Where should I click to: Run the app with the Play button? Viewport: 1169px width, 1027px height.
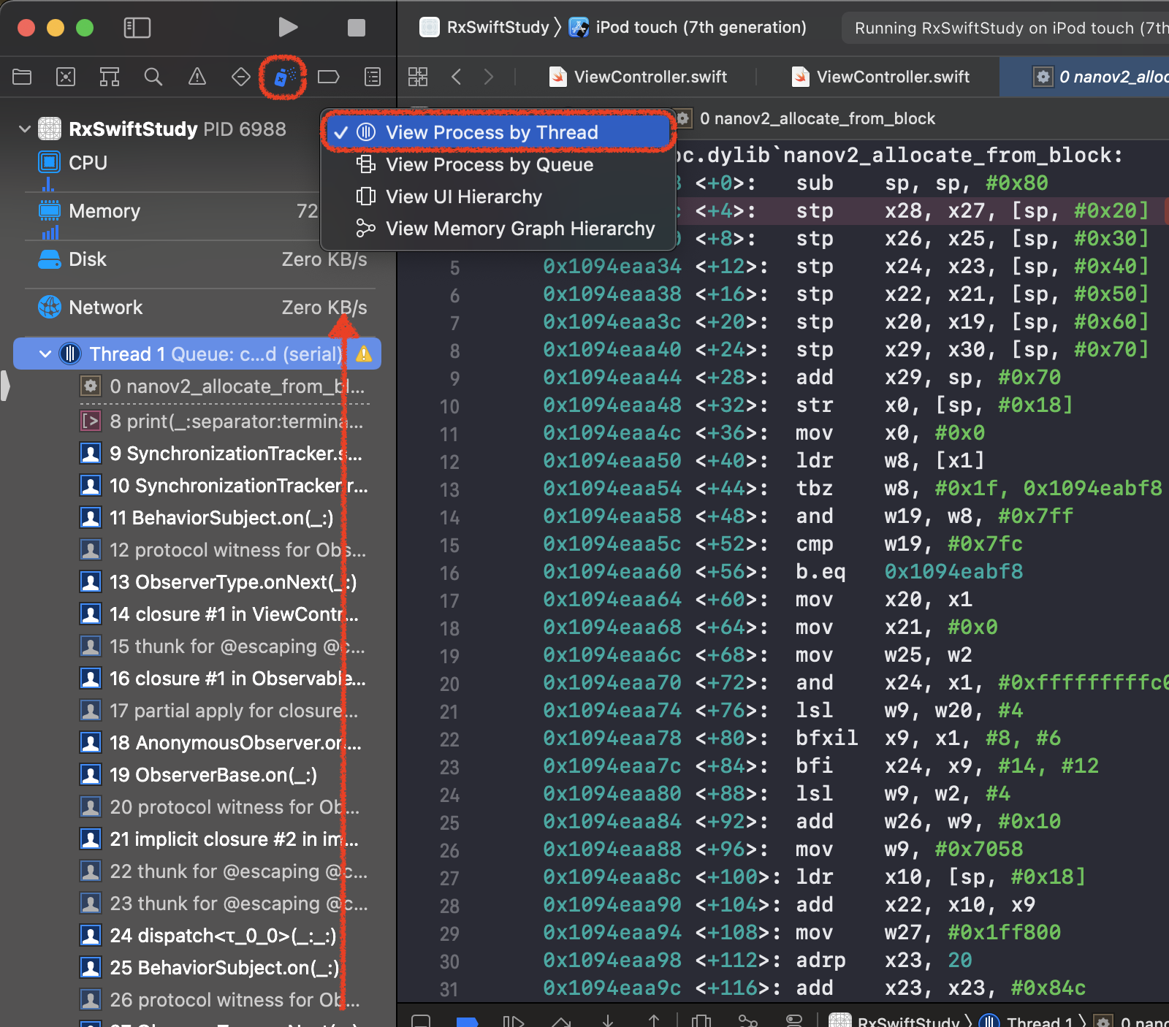click(x=288, y=28)
